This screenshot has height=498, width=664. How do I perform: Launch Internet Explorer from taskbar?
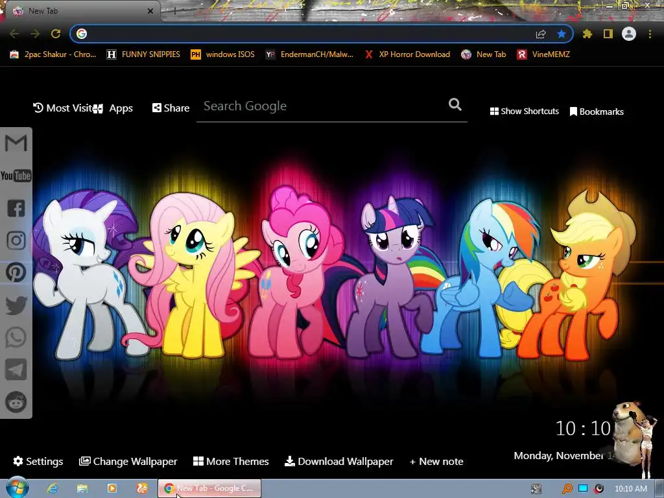53,488
